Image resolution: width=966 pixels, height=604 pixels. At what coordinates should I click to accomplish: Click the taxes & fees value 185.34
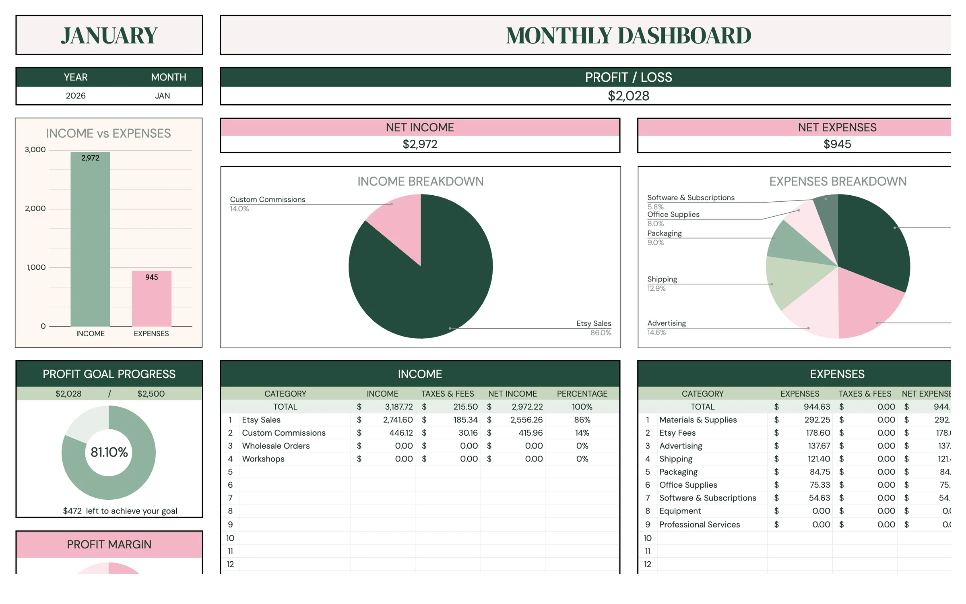click(x=465, y=420)
